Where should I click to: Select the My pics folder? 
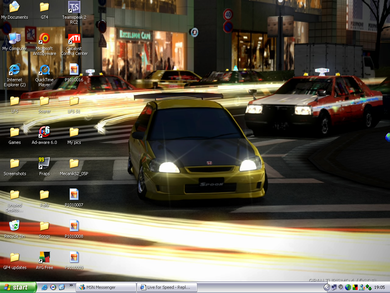(x=74, y=135)
